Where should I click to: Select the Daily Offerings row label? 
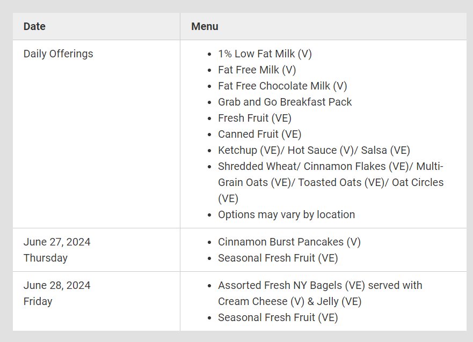pos(58,54)
